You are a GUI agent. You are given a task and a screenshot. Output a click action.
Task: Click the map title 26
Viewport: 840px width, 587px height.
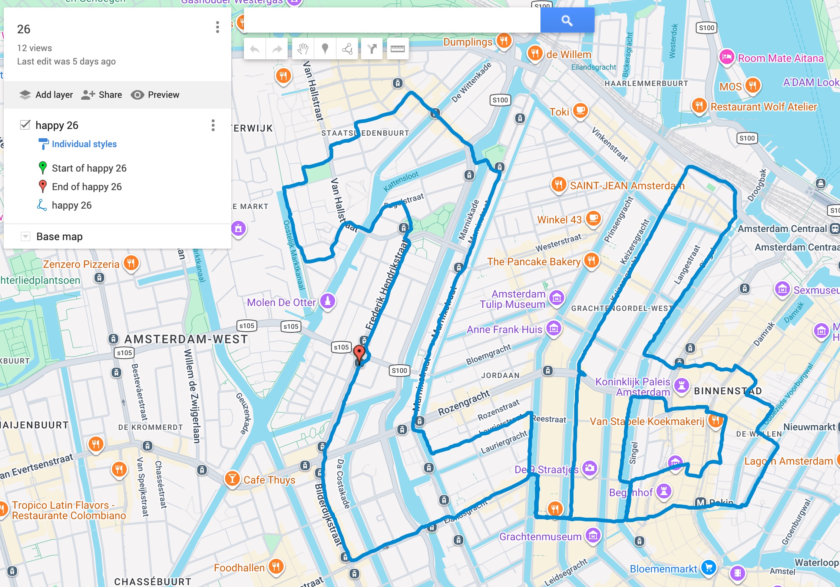pos(24,29)
